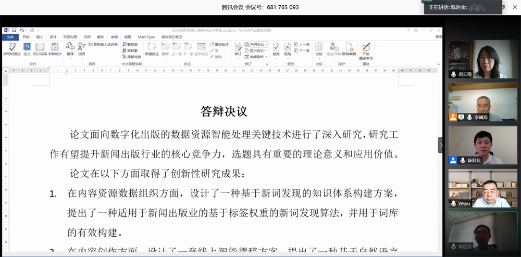
Task: Show the 字数统计 word count
Action: point(55,49)
